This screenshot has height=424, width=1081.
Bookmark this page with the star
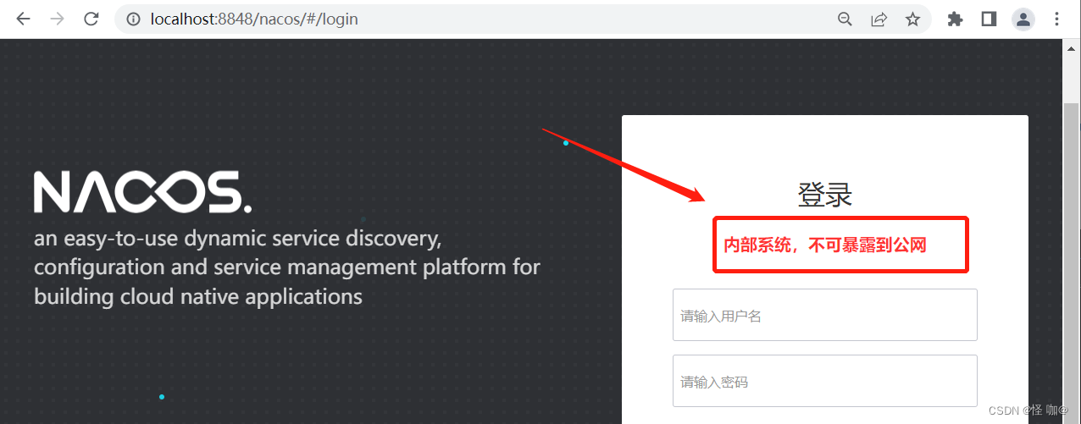click(x=912, y=19)
